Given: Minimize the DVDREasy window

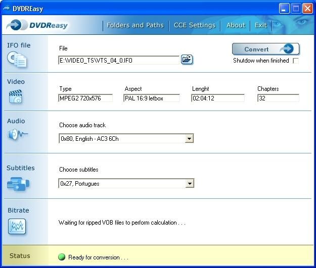Looking at the screenshot, I should (x=284, y=9).
